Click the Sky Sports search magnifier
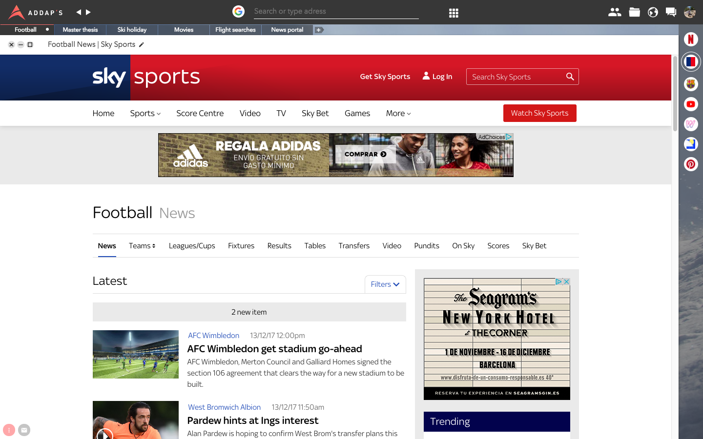Screen dimensions: 703x439 click(x=570, y=77)
